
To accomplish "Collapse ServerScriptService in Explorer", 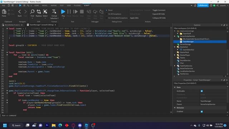I will [x=175, y=36].
